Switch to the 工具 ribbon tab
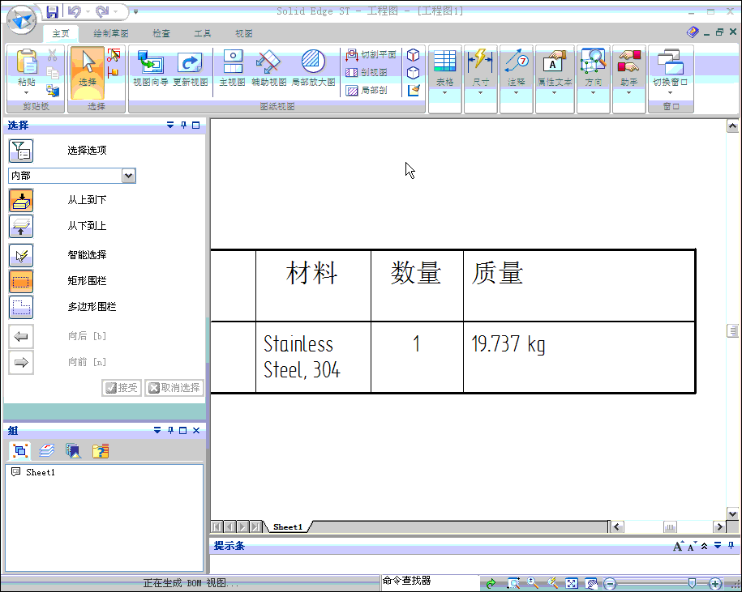742x592 pixels. pos(203,33)
